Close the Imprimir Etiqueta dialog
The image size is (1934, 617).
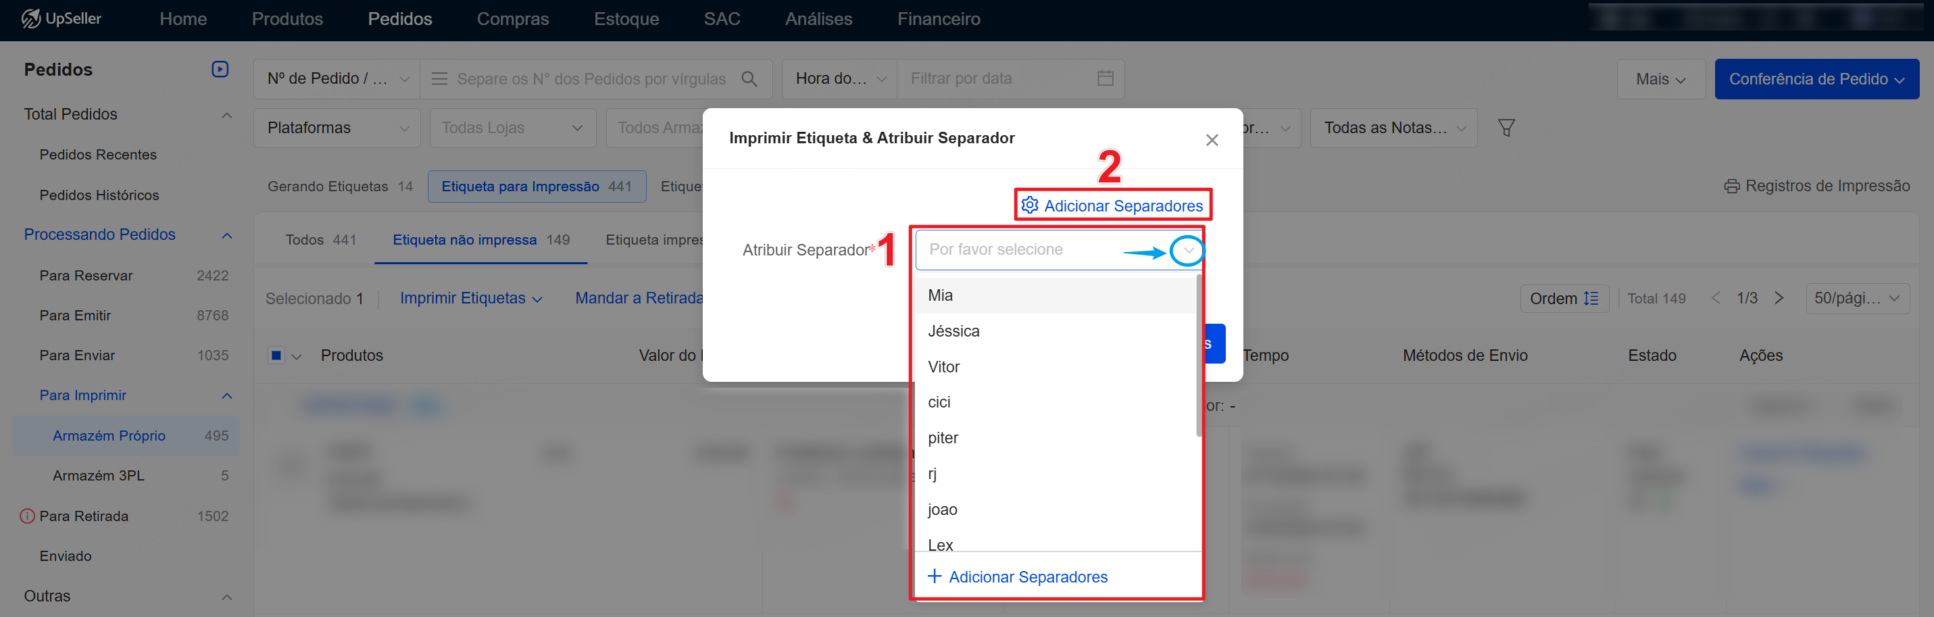1211,141
